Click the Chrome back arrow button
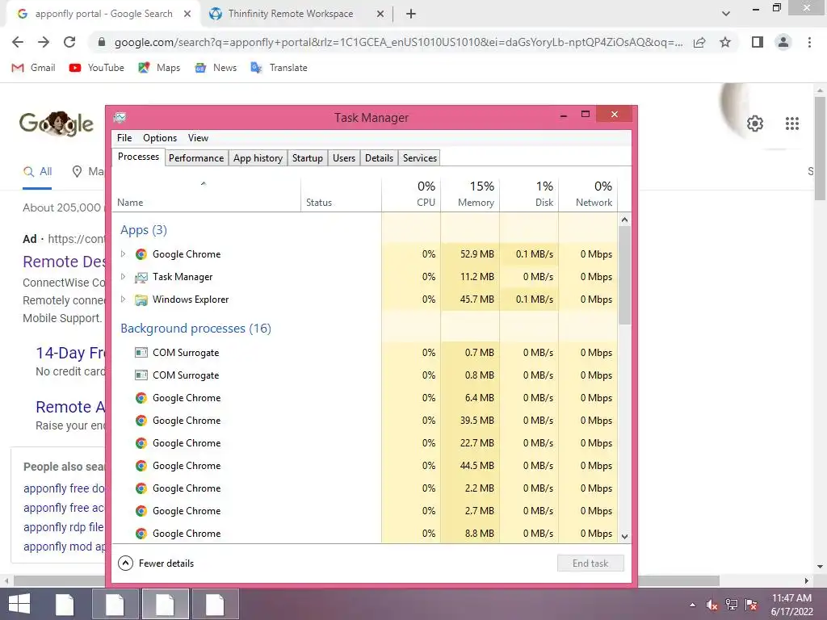This screenshot has height=620, width=827. point(18,42)
